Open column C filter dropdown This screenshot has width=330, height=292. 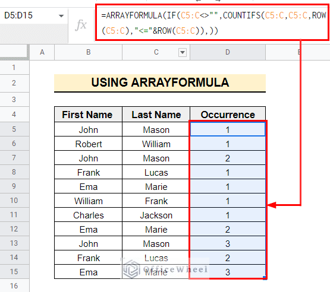coord(183,52)
